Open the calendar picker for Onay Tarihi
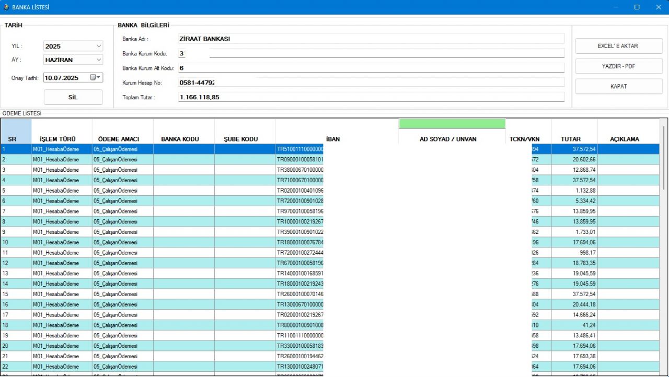Viewport: 669px width, 377px height. click(x=96, y=77)
